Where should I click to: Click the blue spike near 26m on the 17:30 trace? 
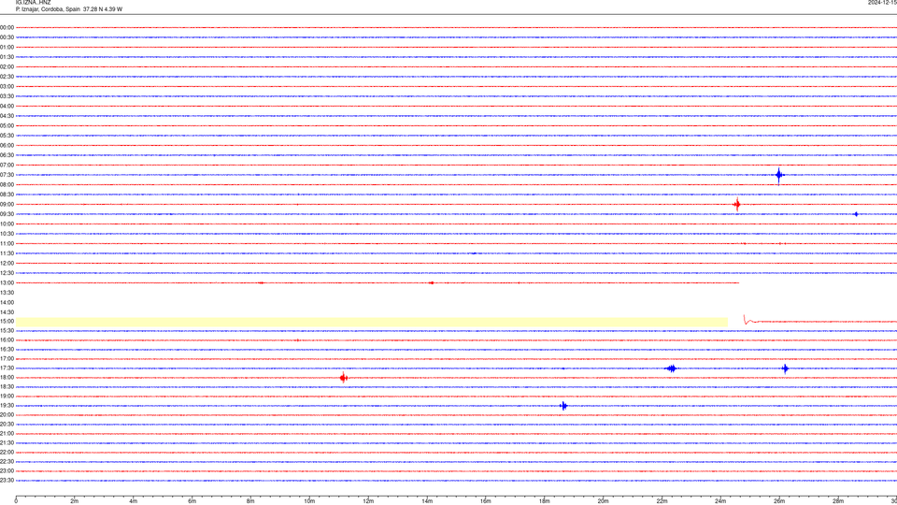(785, 368)
